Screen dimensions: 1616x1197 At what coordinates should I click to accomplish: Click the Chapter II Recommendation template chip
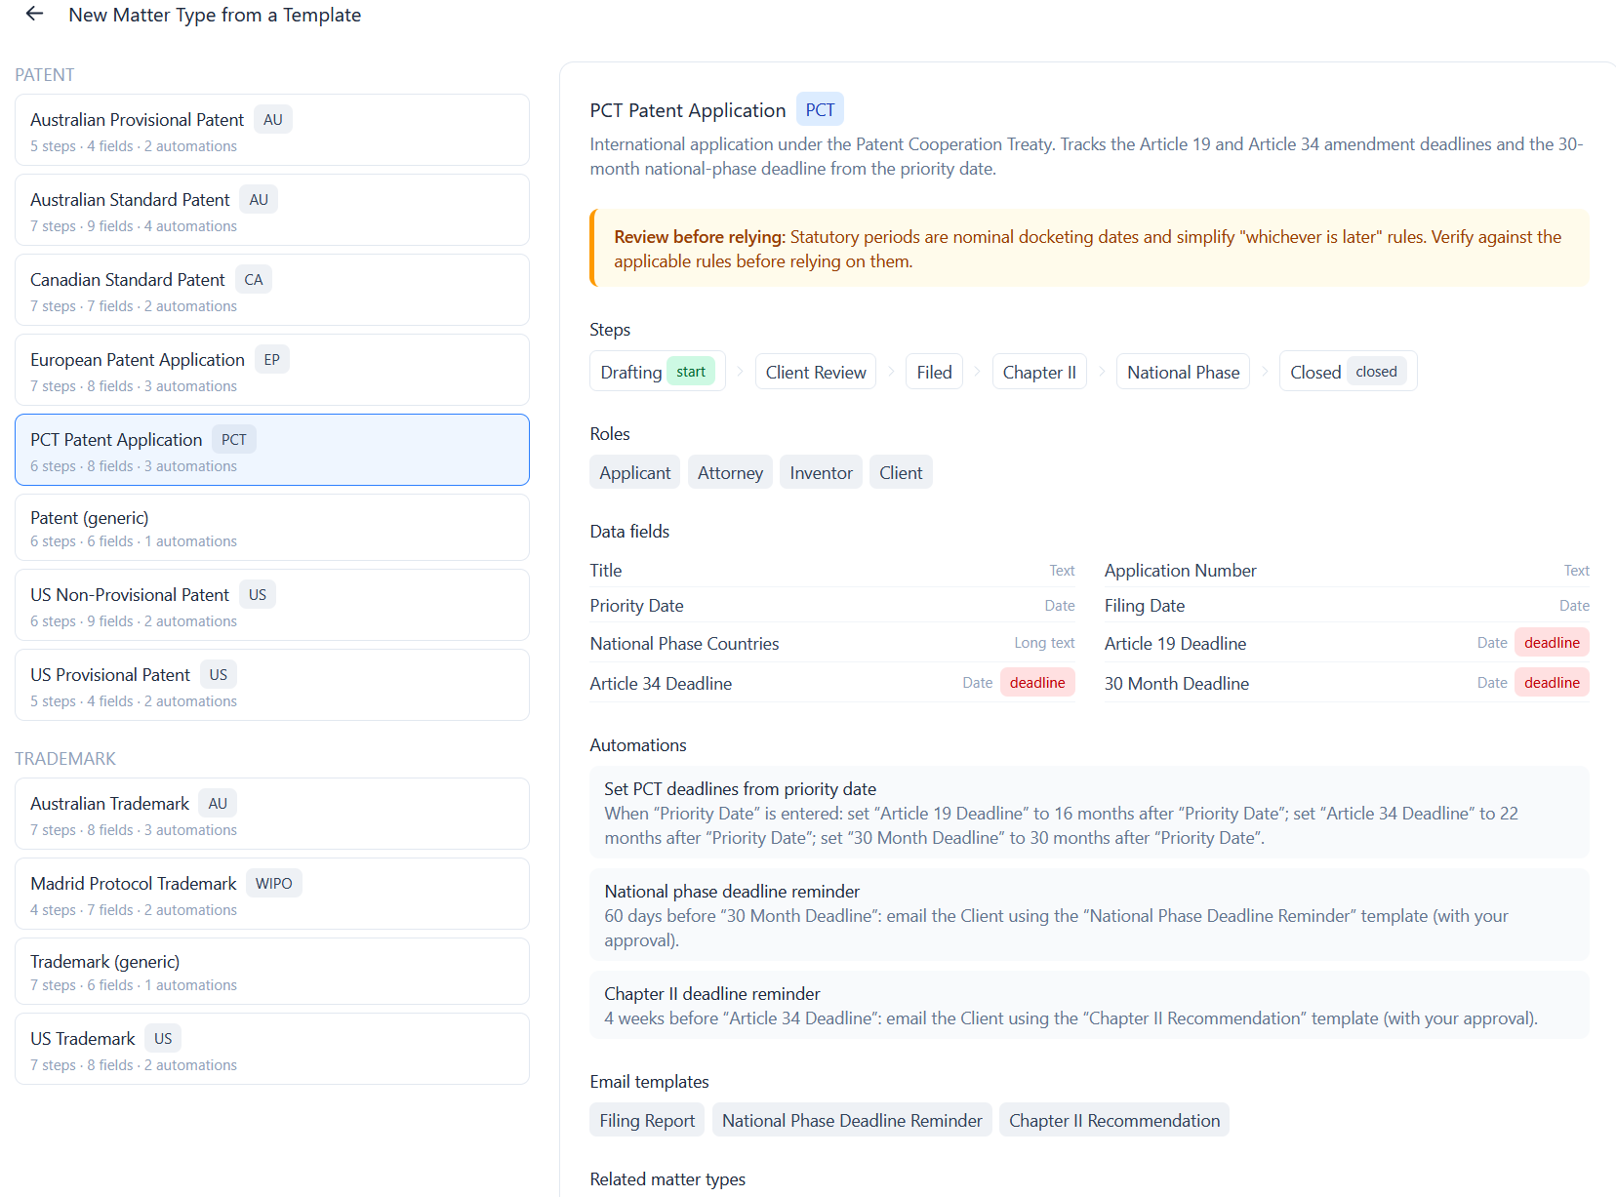point(1114,1120)
